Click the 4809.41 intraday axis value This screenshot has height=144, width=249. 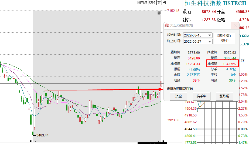(x=190, y=136)
